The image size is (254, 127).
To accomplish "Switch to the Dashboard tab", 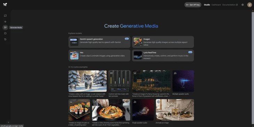I will [216, 5].
